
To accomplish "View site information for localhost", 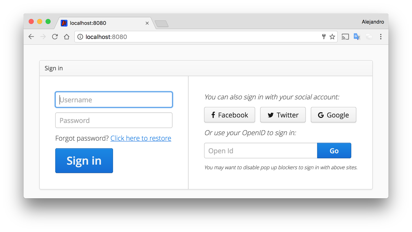I will (x=80, y=37).
